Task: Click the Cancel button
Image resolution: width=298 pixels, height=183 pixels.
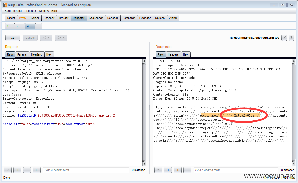Action: pyautogui.click(x=30, y=38)
